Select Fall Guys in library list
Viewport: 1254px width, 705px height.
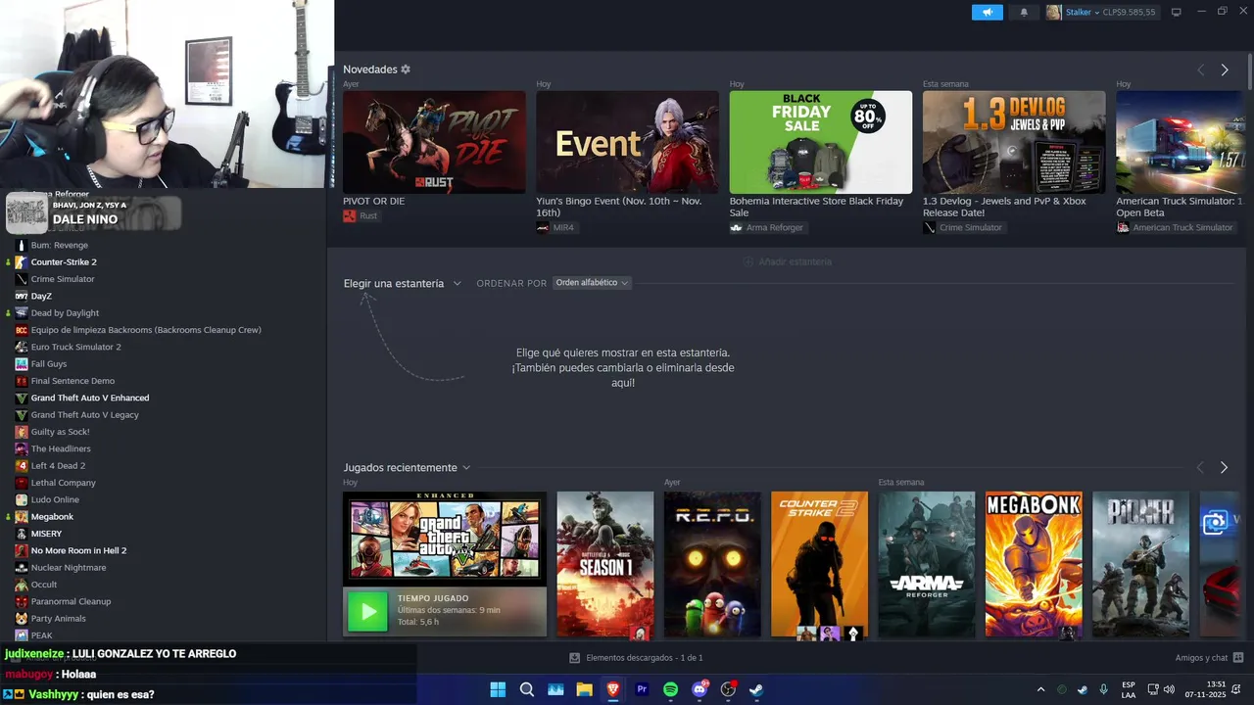[x=49, y=364]
